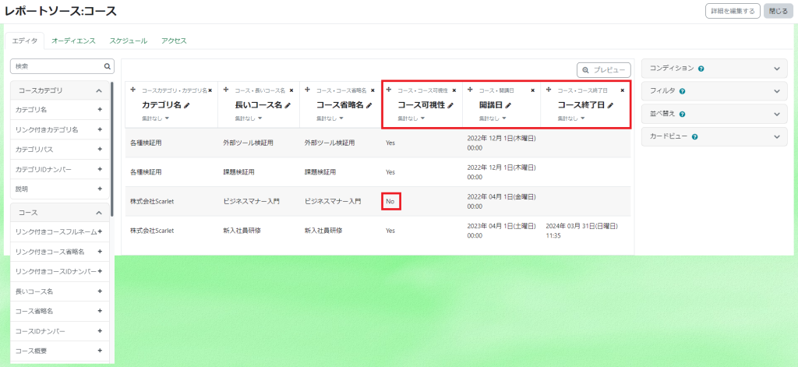Viewport: 798px width, 367px height.
Task: Select the 2024年 03月 31日 end date cell
Action: click(581, 230)
